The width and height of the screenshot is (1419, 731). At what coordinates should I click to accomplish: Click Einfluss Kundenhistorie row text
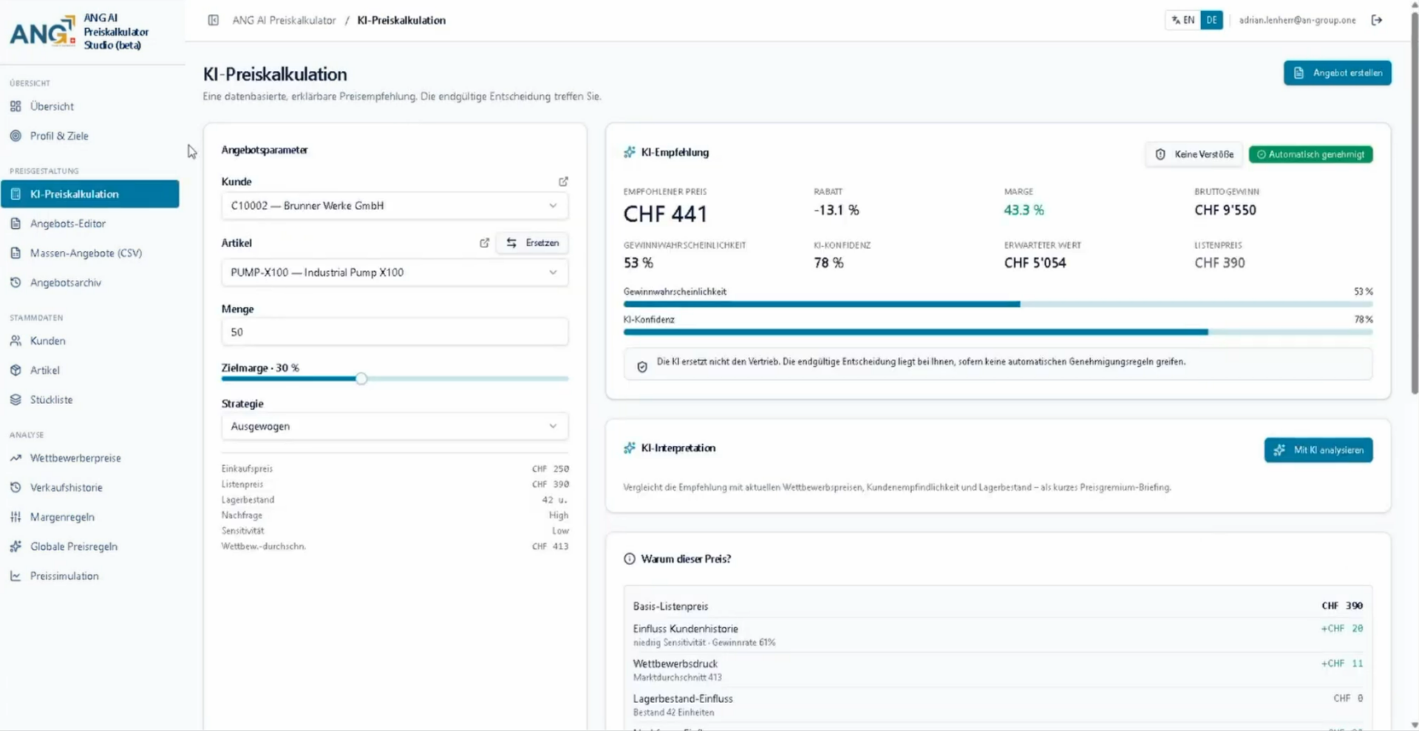(685, 628)
